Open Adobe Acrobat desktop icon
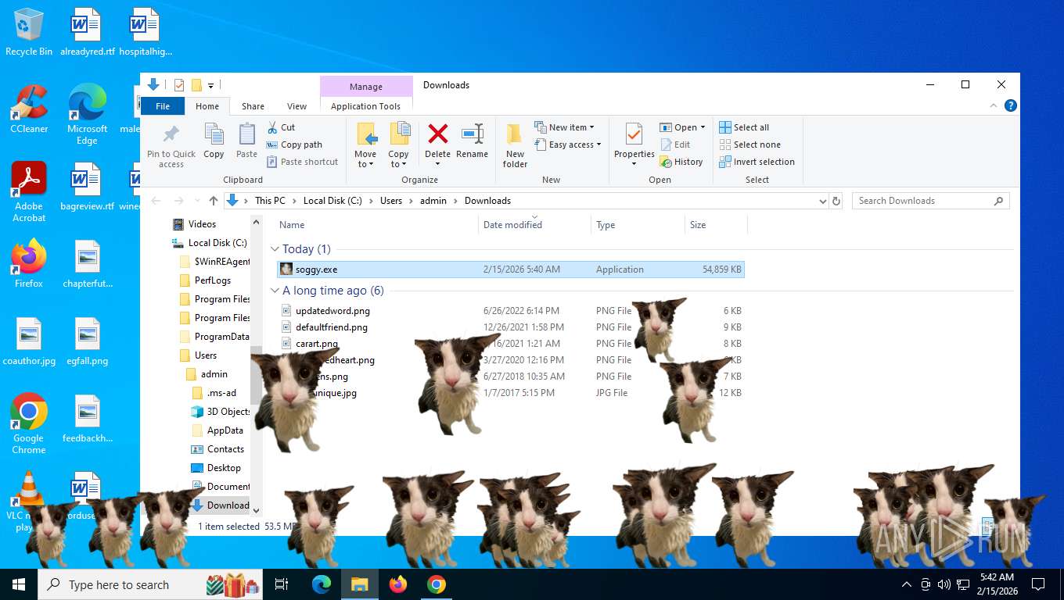The image size is (1064, 600). tap(29, 192)
